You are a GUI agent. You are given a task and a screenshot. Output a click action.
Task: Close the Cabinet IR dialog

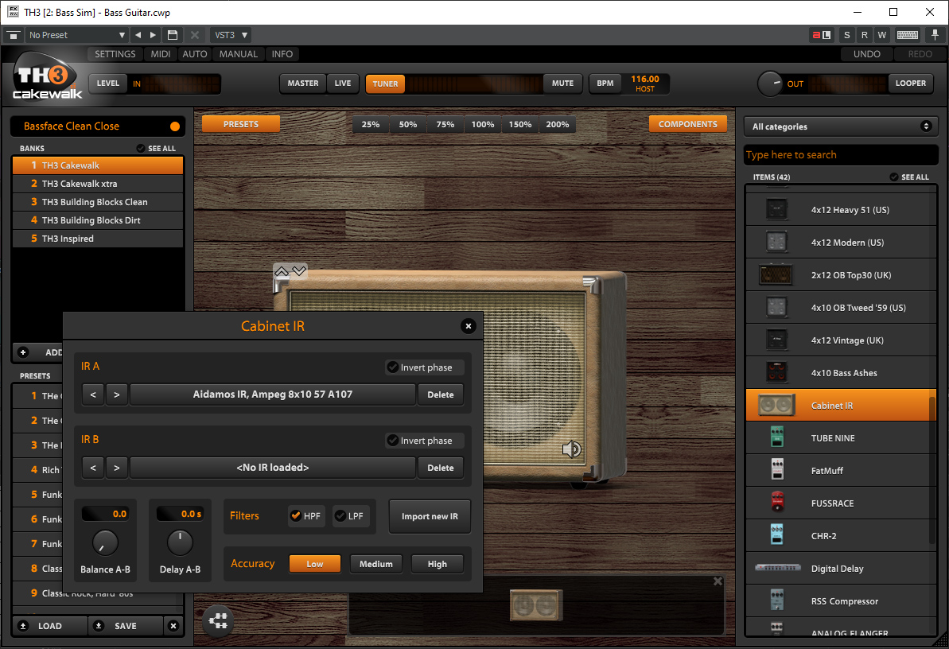(x=468, y=326)
